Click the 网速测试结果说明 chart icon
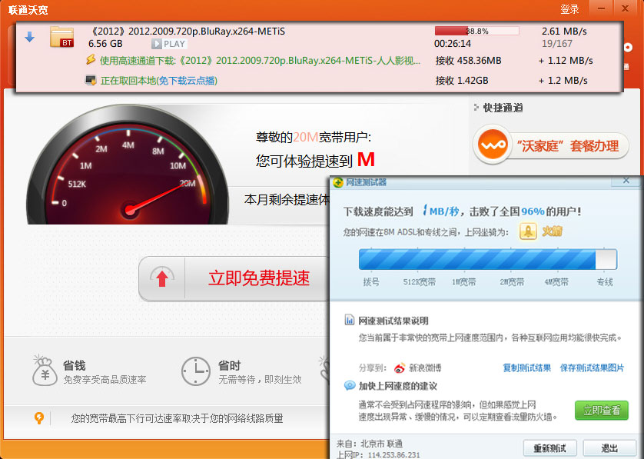Viewport: 644px width, 459px height. tap(349, 320)
